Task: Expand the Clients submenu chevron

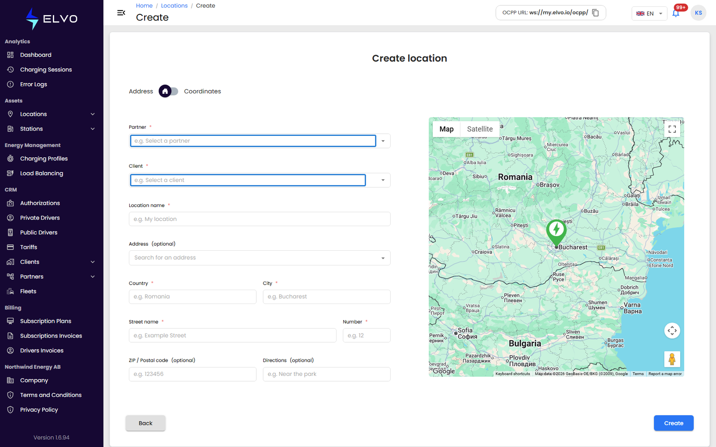Action: click(x=93, y=262)
